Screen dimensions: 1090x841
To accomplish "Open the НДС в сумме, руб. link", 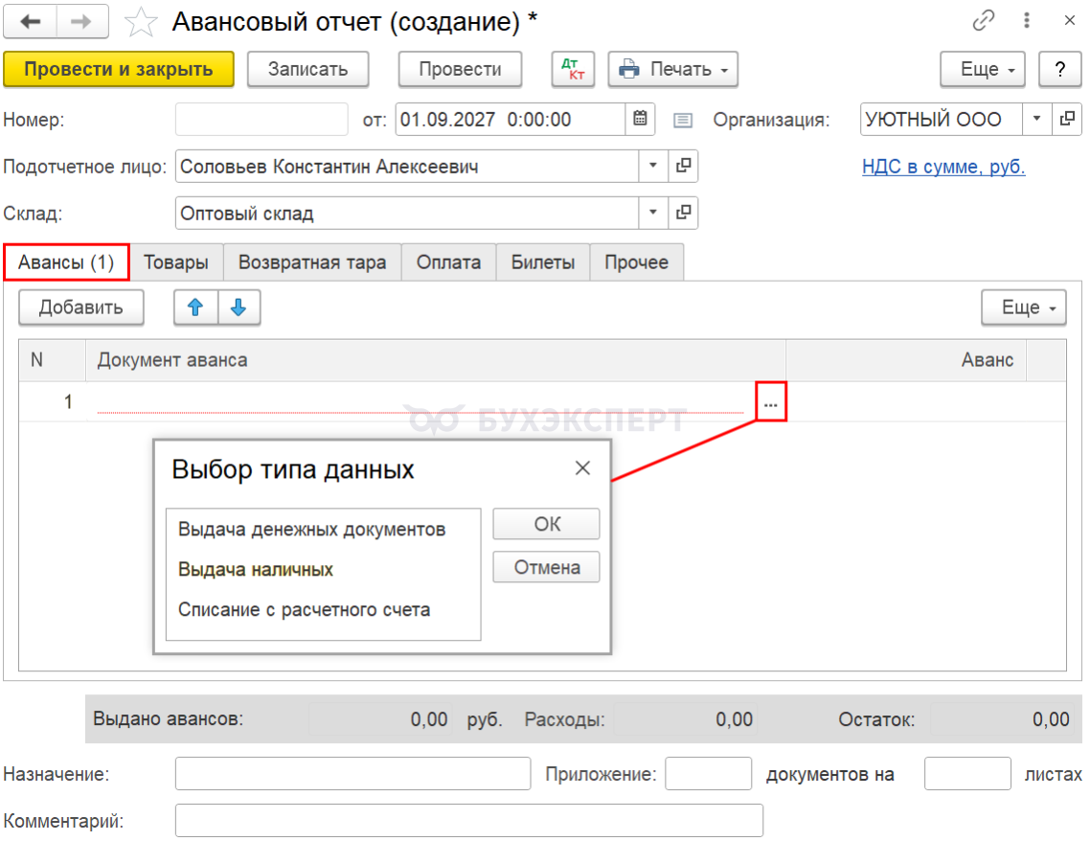I will 943,167.
